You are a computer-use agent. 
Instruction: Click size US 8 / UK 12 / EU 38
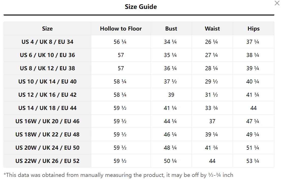pyautogui.click(x=47, y=68)
